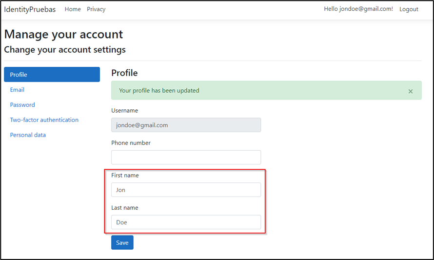434x260 pixels.
Task: Click the Phone number label
Action: (x=131, y=143)
